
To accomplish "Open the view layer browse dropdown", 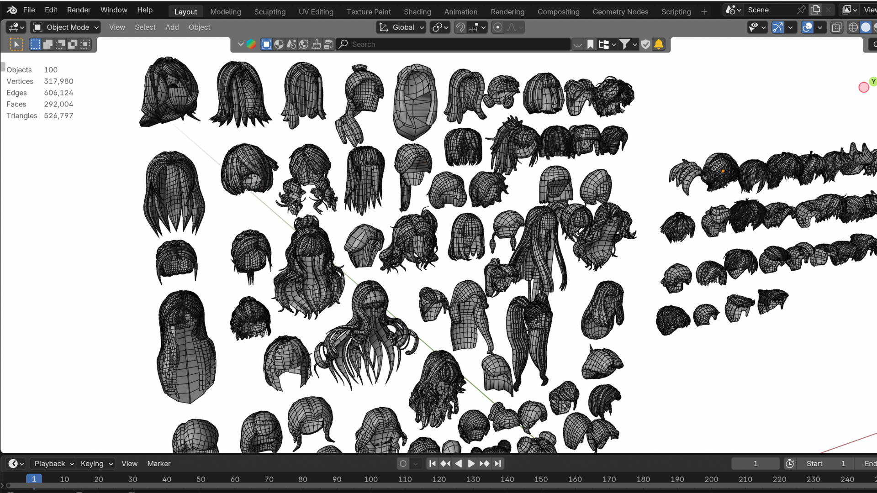I will pos(850,10).
